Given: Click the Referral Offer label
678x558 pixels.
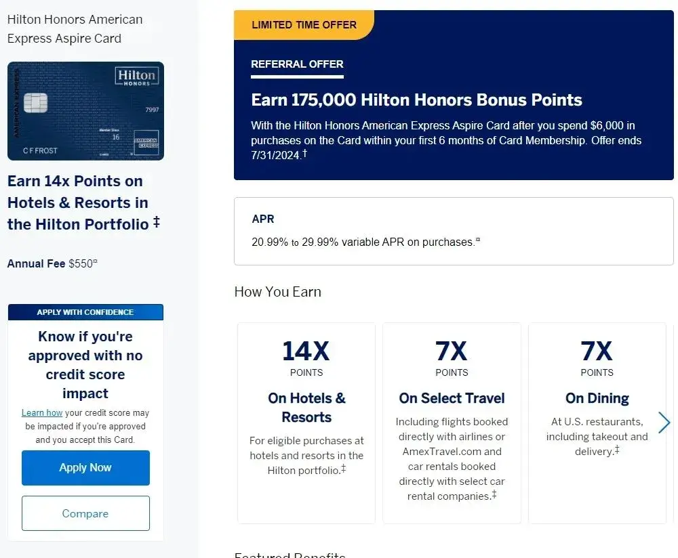Looking at the screenshot, I should click(297, 64).
